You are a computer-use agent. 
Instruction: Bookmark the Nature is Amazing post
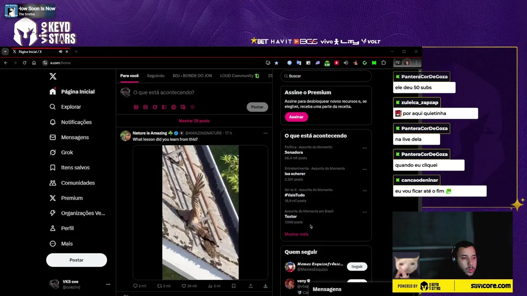point(233,286)
